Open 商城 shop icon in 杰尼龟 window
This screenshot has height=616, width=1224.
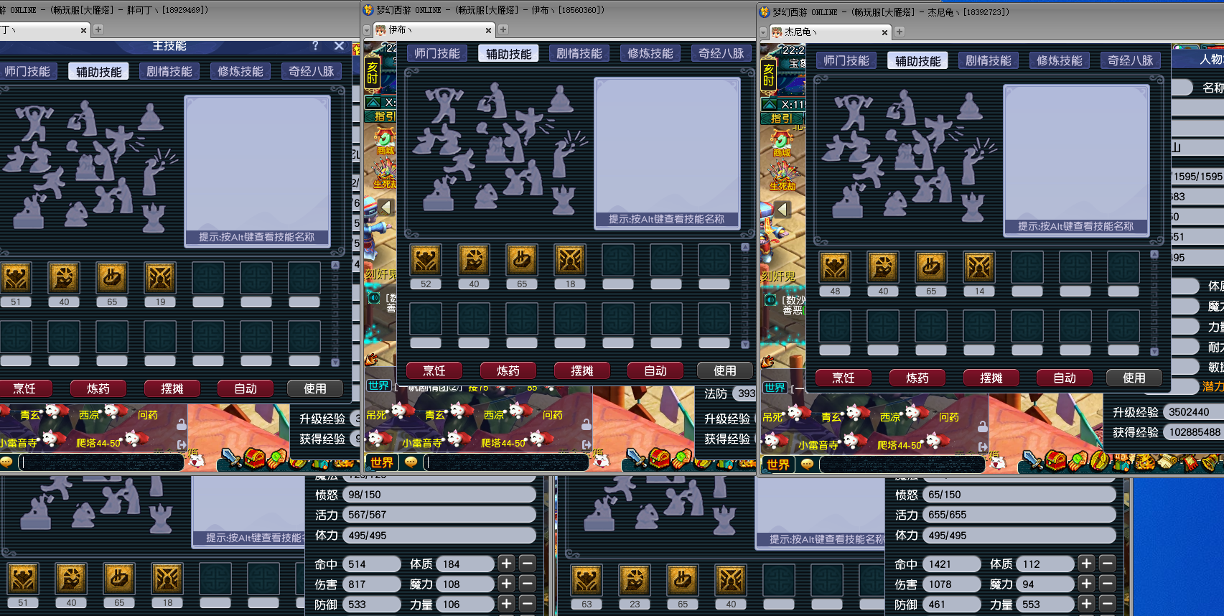tap(782, 144)
